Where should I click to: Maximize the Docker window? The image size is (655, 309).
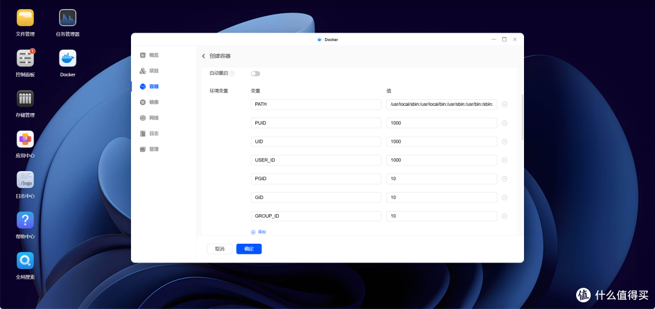point(504,39)
